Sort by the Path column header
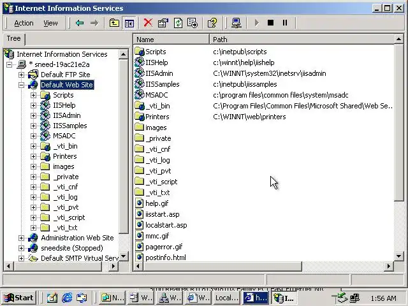This screenshot has height=306, width=408. point(302,40)
